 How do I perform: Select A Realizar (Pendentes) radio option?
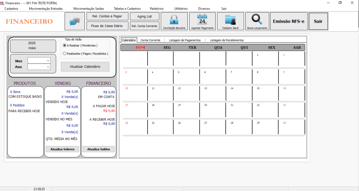click(65, 45)
